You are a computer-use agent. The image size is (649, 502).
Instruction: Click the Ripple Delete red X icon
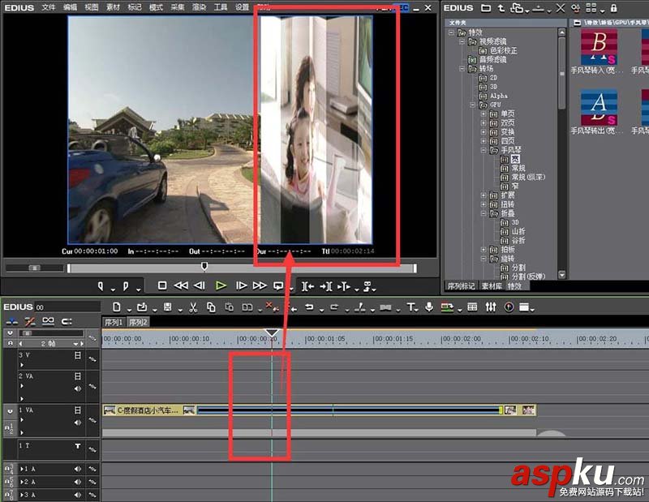point(272,307)
